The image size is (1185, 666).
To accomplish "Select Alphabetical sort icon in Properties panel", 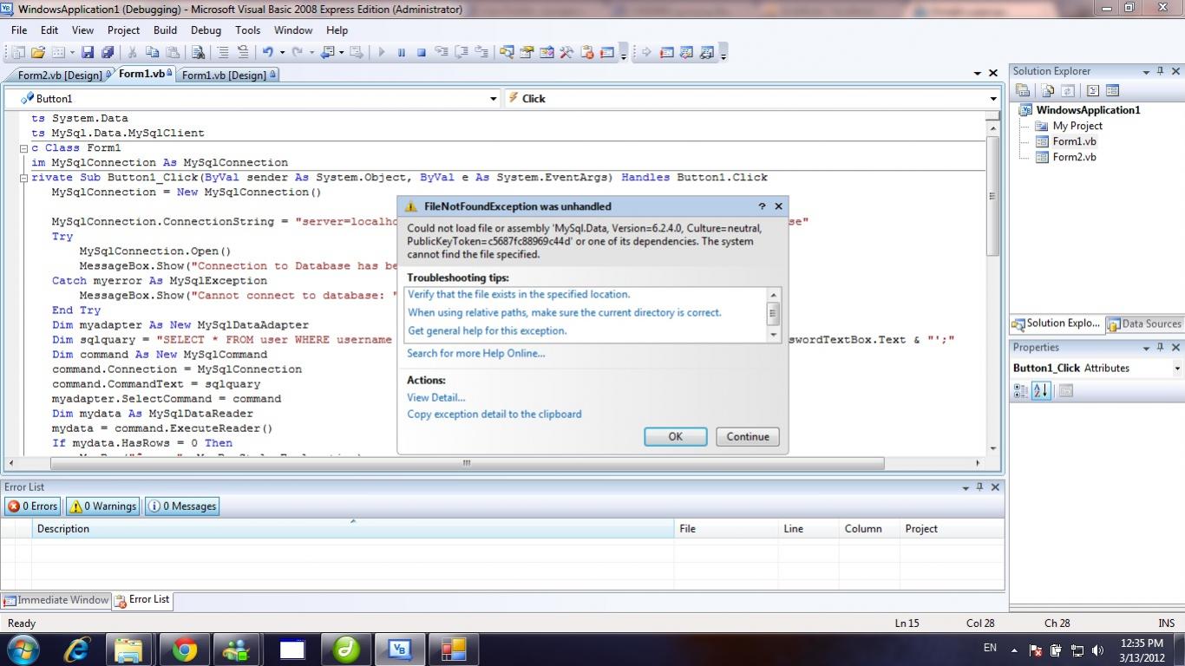I will pos(1041,391).
